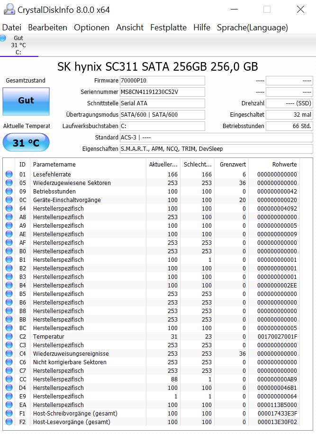This screenshot has width=316, height=434.
Task: Click the status orb in row ID A8
Action: (9, 217)
